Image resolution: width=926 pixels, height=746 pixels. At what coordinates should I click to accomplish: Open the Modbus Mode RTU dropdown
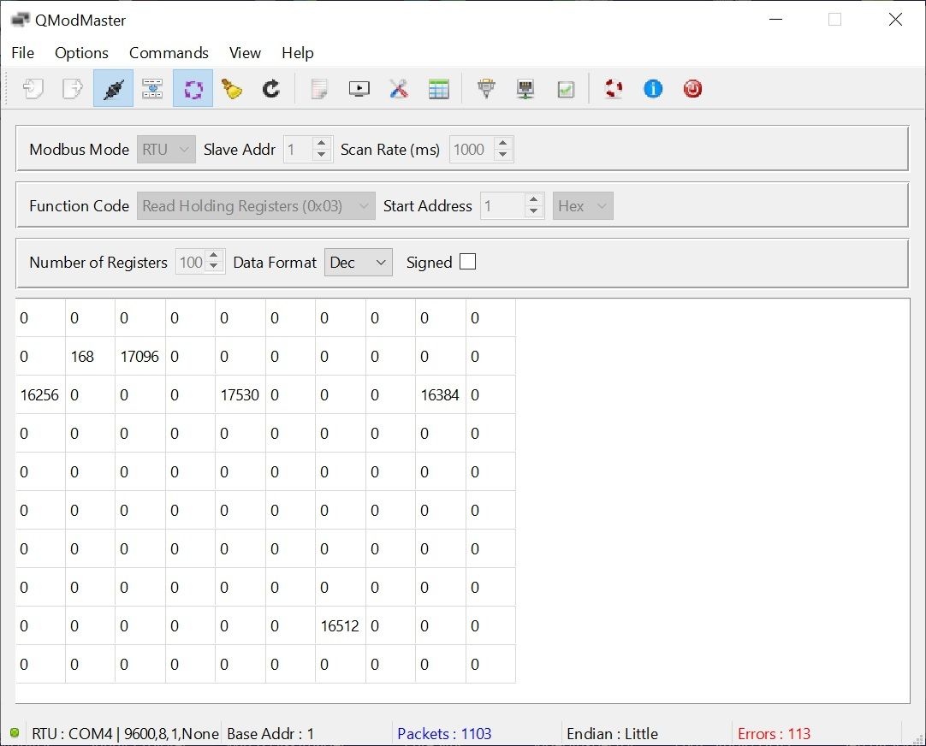tap(166, 150)
